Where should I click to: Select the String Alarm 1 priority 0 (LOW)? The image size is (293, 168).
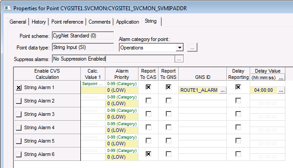[x=122, y=90]
